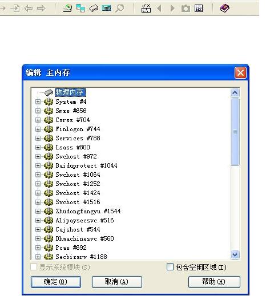
Task: Click the Go To Offset toolbar icon
Action: tap(15, 9)
